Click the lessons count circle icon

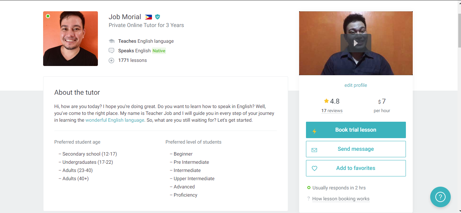111,61
